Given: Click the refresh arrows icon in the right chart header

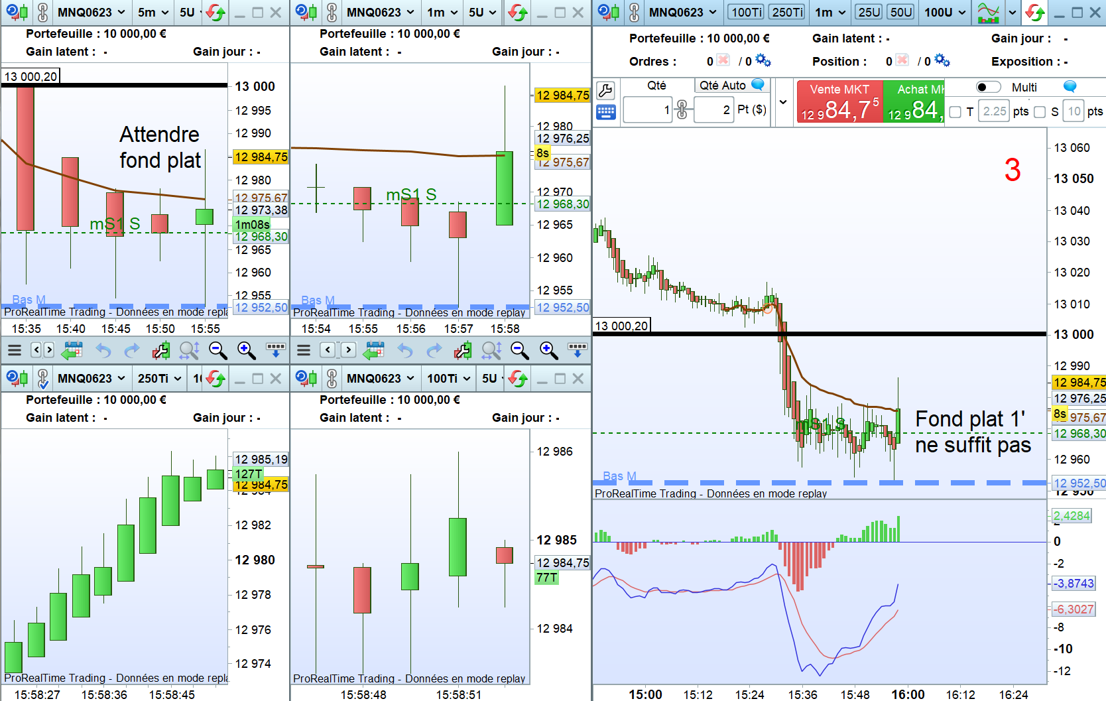Looking at the screenshot, I should point(1034,13).
